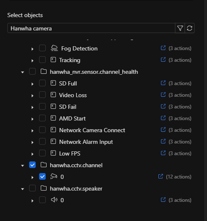Open speaker 0 external link icon

[x=163, y=200]
